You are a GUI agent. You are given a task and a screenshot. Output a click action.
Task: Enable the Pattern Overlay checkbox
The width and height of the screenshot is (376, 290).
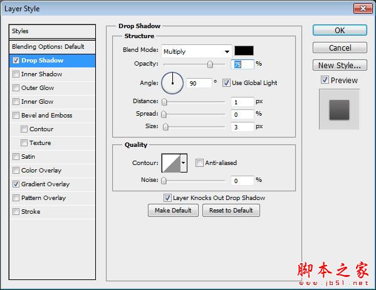[16, 197]
